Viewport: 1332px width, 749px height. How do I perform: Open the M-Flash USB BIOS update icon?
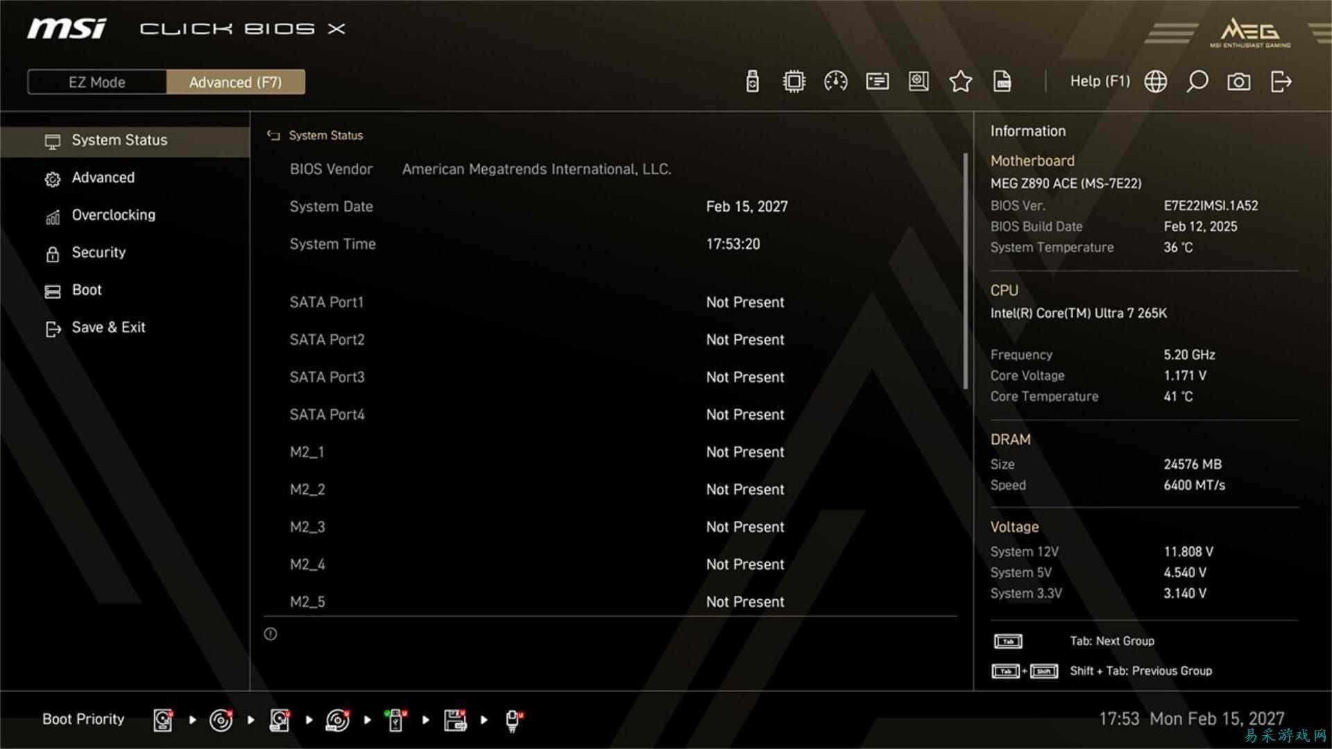[x=752, y=82]
